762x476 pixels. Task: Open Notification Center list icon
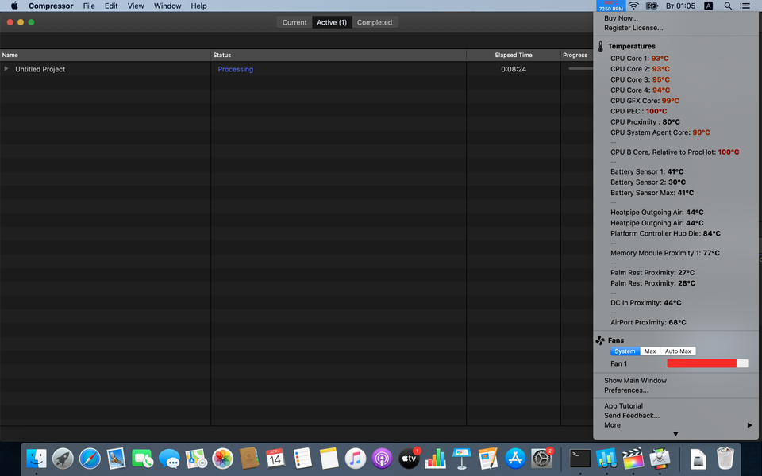click(745, 6)
